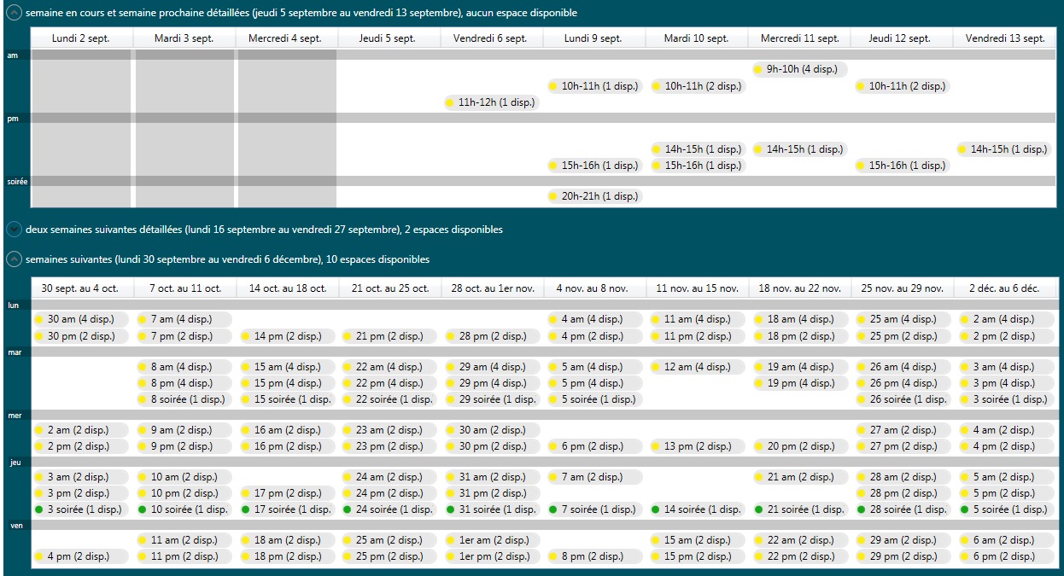This screenshot has height=576, width=1064.
Task: Select the 2 am (2 disp.) slot in 30 sept. au 4 oct.
Action: [x=80, y=430]
